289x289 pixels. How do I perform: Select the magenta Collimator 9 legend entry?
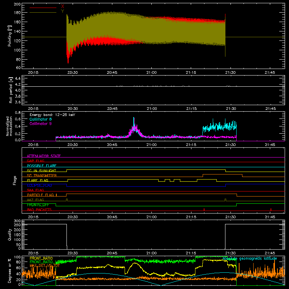[40, 124]
